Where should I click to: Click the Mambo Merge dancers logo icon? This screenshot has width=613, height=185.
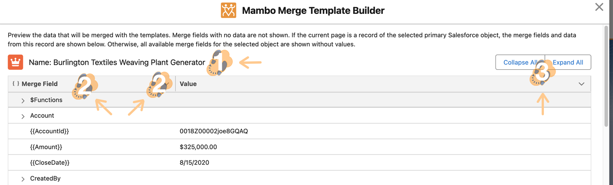coord(228,10)
